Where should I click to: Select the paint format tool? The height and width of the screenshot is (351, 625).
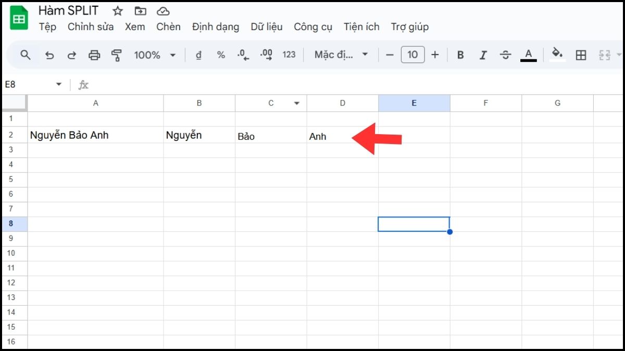(117, 55)
